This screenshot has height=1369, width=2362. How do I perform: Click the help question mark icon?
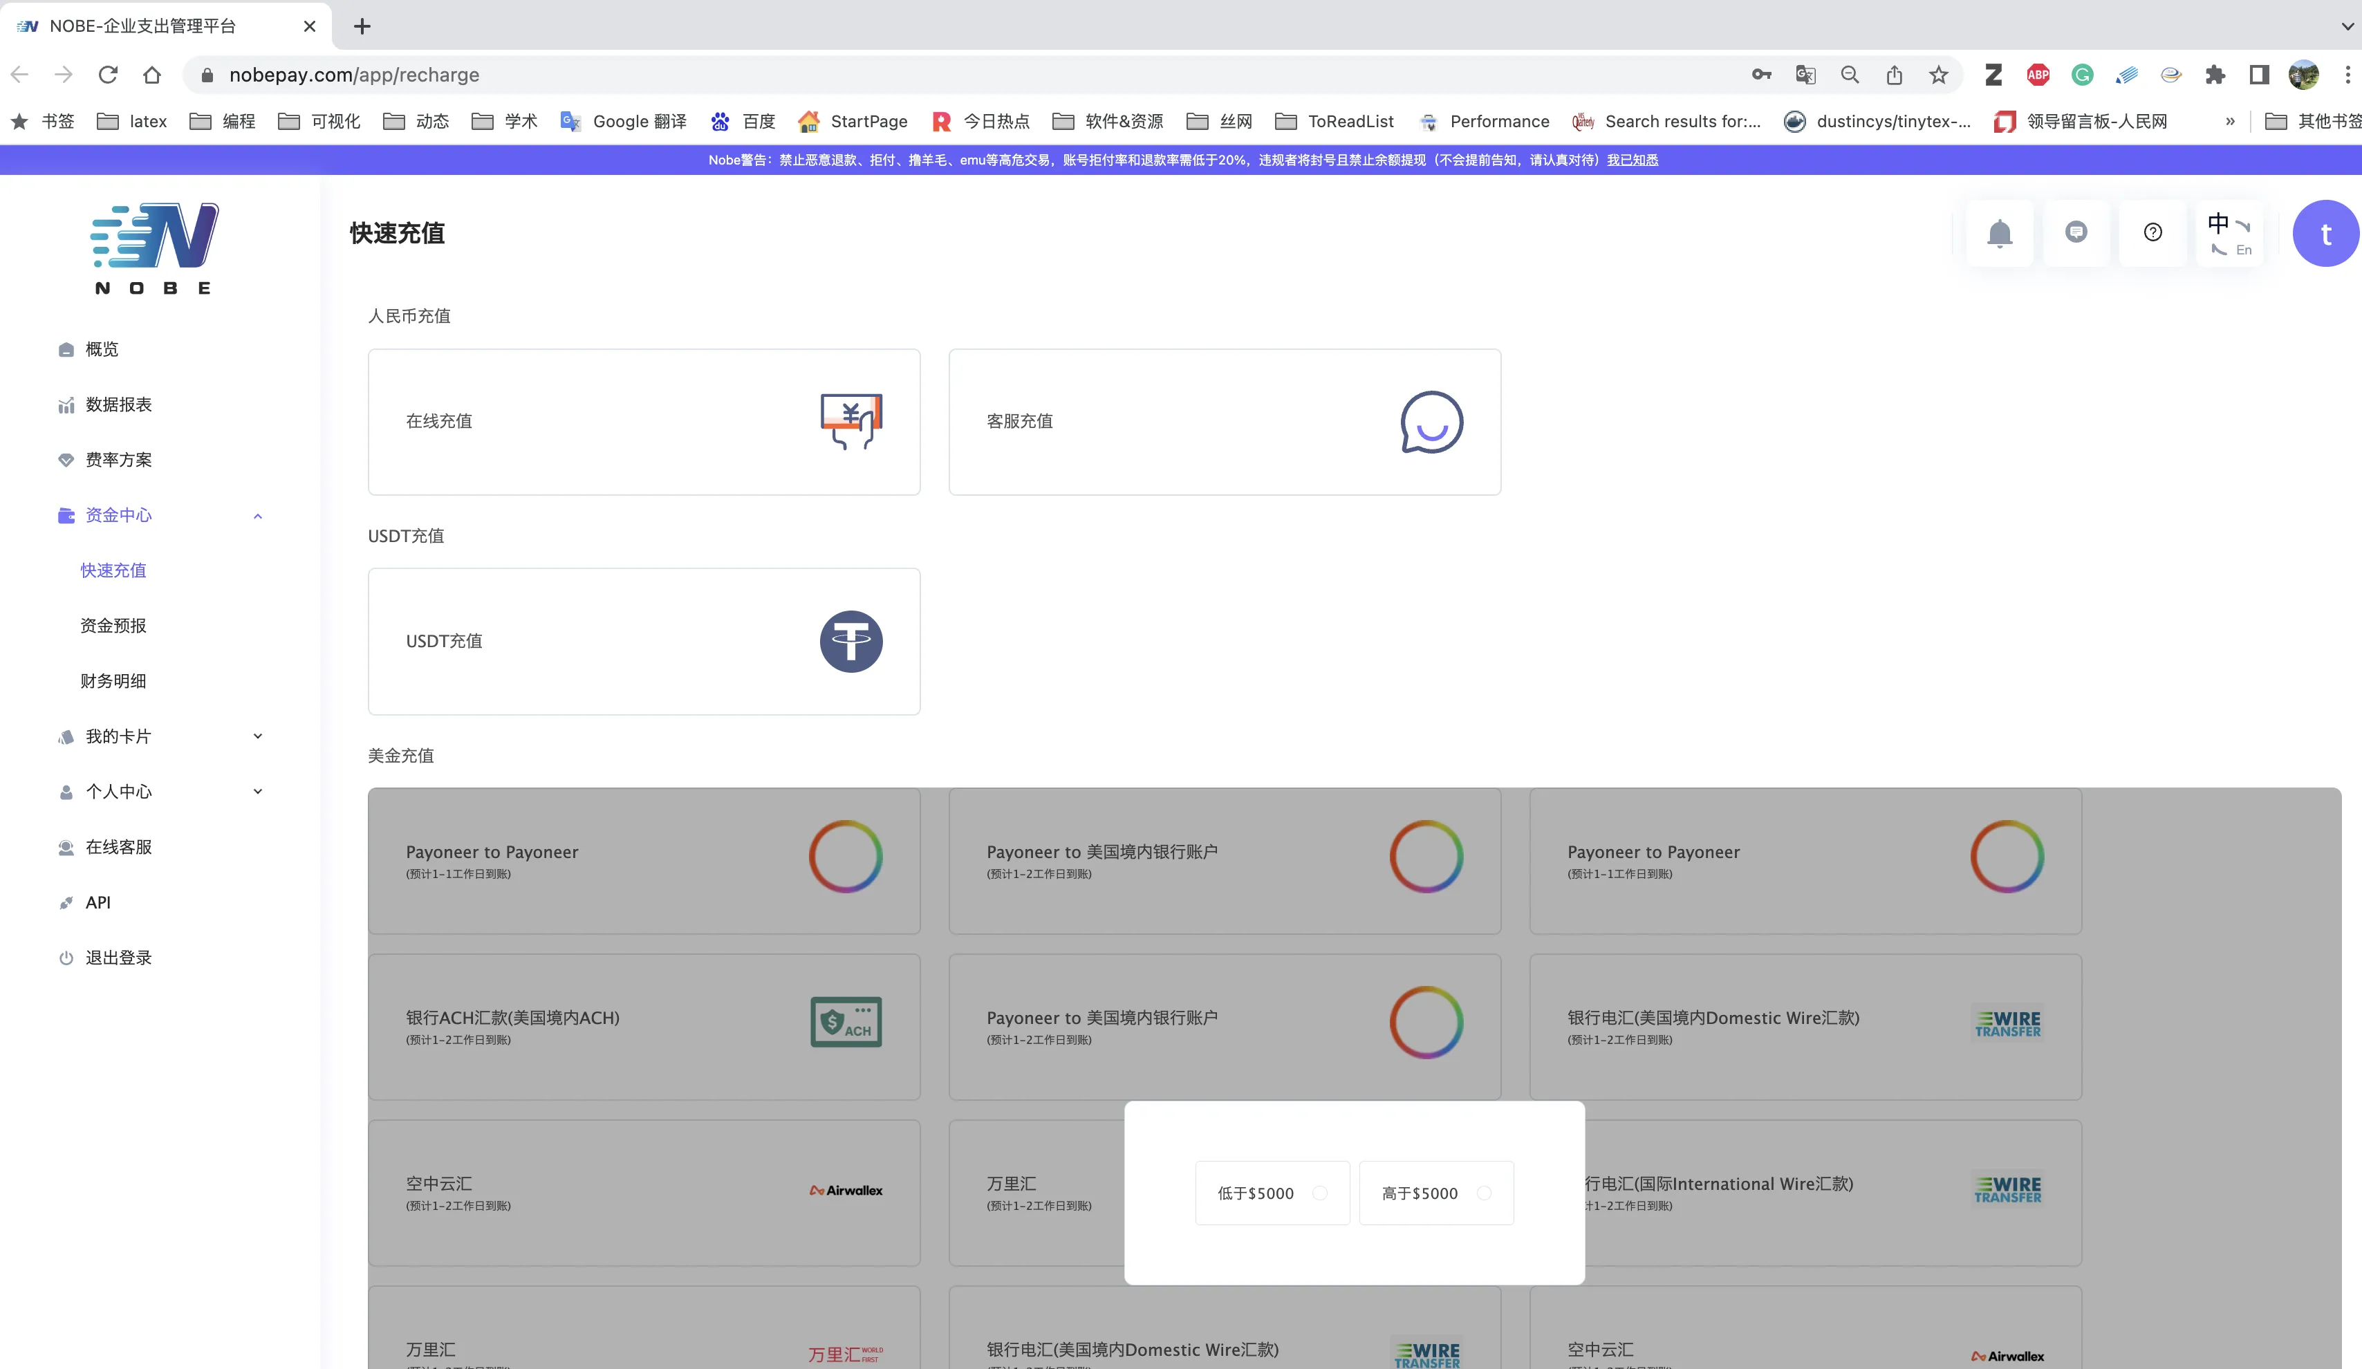tap(2153, 232)
